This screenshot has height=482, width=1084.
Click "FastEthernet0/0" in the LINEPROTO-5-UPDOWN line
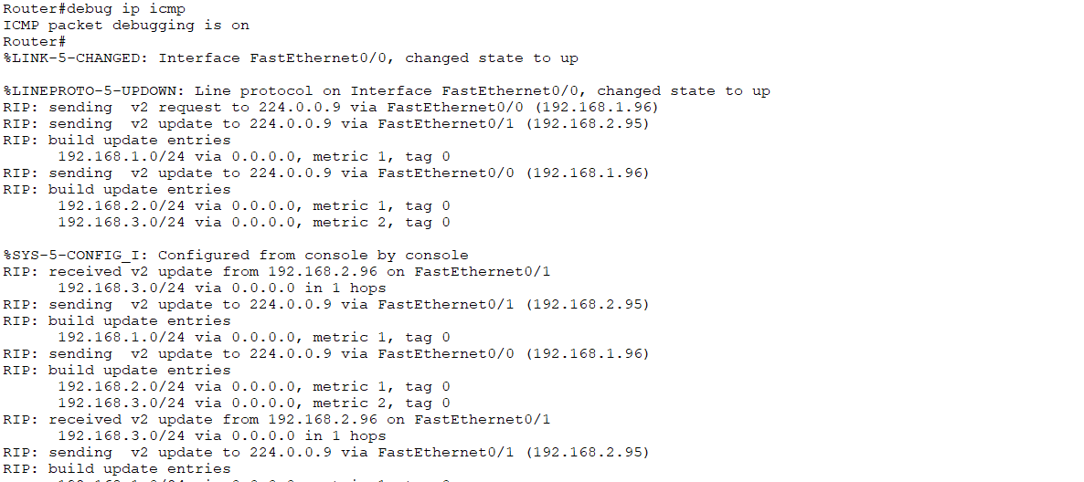click(515, 91)
